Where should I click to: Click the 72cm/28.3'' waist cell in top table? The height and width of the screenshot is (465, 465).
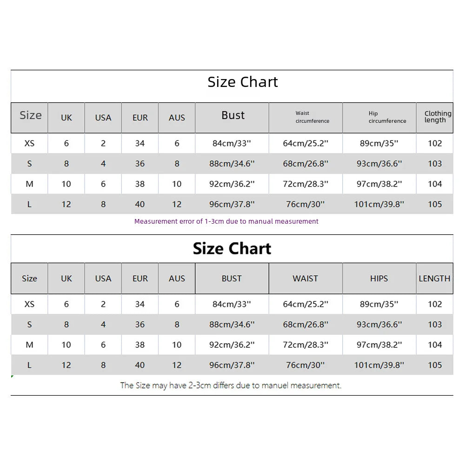tap(306, 184)
